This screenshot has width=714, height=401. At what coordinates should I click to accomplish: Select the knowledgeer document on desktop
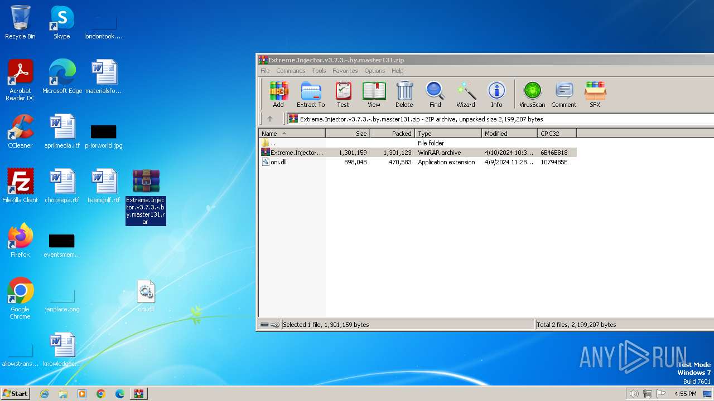tap(62, 350)
